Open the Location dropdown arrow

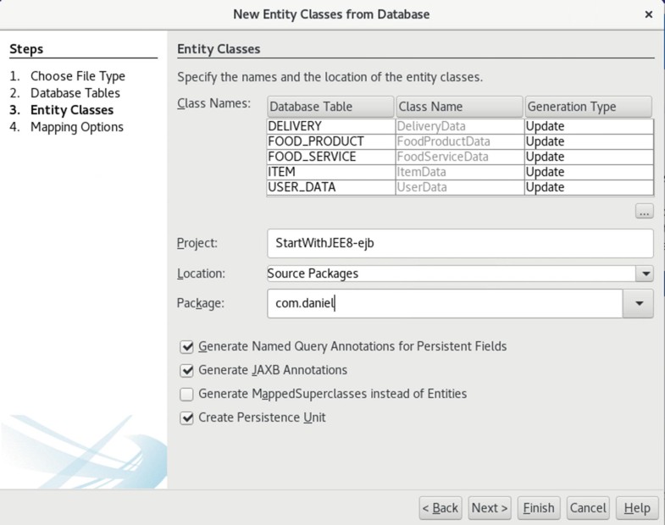[645, 274]
